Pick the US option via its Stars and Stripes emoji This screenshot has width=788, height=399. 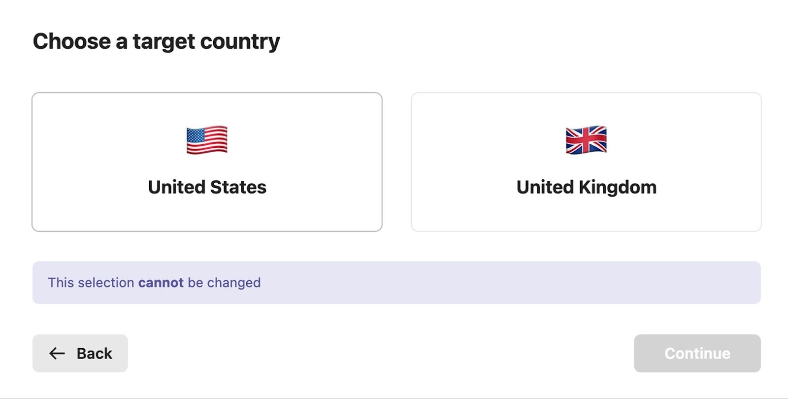(207, 140)
